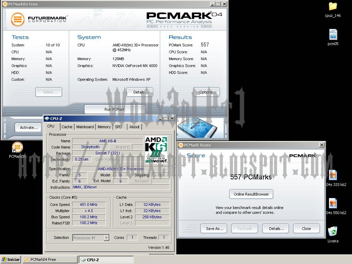The width and height of the screenshot is (352, 264).
Task: Click Close button in PCMark Score
Action: 306,229
